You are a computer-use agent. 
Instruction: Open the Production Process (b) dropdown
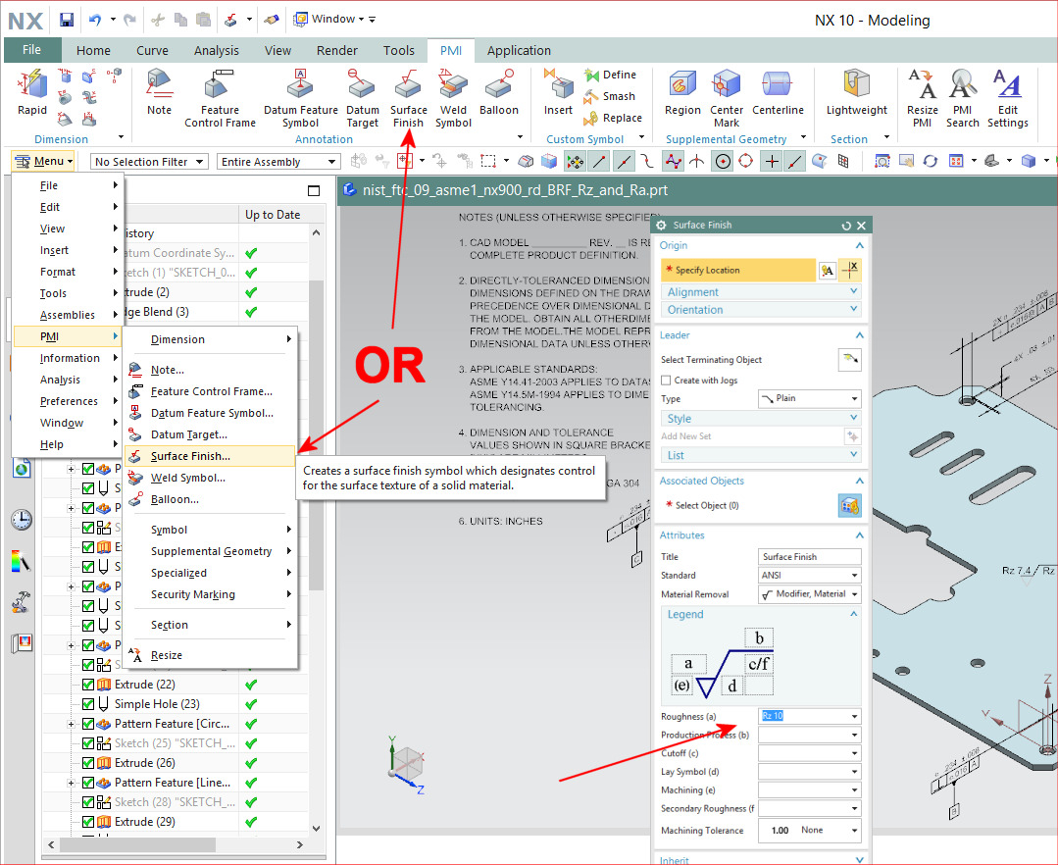click(810, 735)
